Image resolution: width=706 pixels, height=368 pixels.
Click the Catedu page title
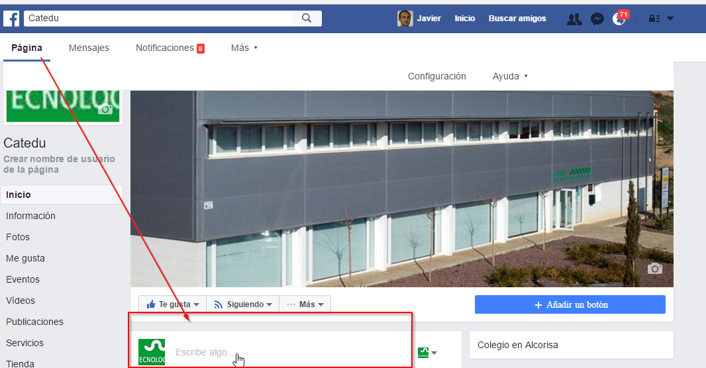pos(25,143)
